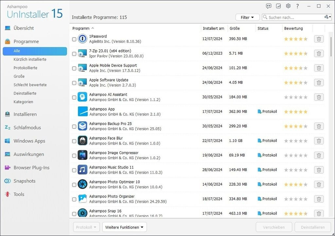
Task: Select the Apple Software Update checkbox
Action: [x=74, y=83]
